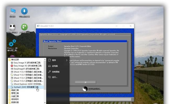Expand the 磁盘工具 folder
The height and width of the screenshot is (104, 170).
click(14, 90)
